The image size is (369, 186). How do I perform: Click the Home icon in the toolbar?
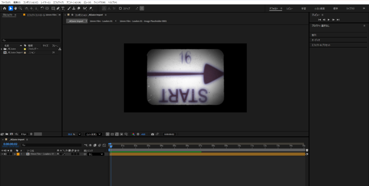click(4, 8)
